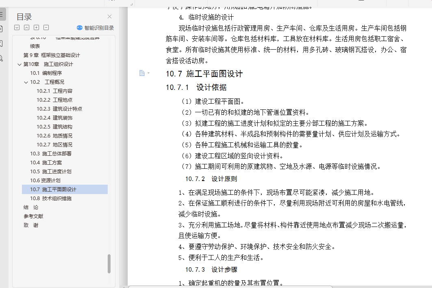Screen dimensions: 432x288
Task: Click item (1)建设工程平面图
Action: click(213, 102)
